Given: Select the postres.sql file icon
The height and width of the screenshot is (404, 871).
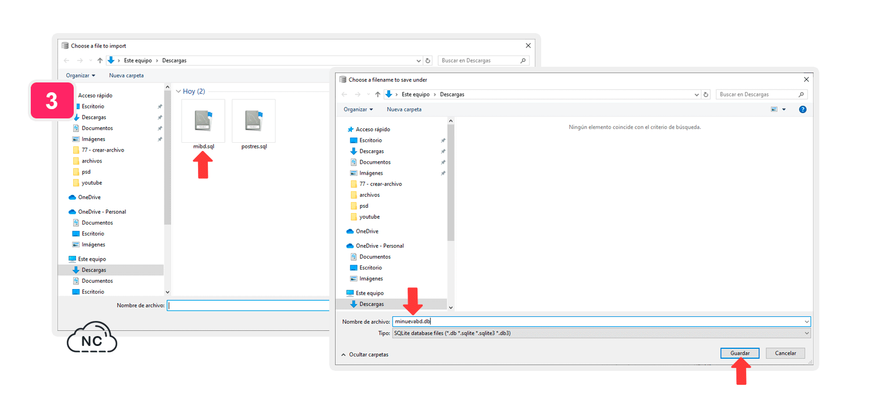Looking at the screenshot, I should tap(254, 121).
